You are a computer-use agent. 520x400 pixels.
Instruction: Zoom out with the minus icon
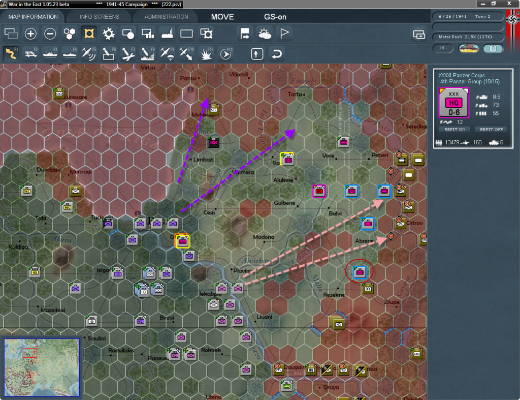click(x=50, y=34)
